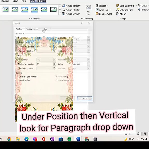The width and height of the screenshot is (149, 149).
Task: Apply the first picture style thumbnail
Action: [5, 9]
